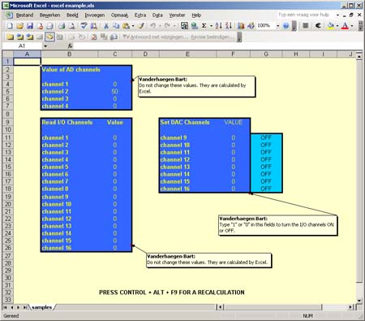The width and height of the screenshot is (365, 321).
Task: Select the AD channel 2 value 50
Action: click(x=115, y=91)
